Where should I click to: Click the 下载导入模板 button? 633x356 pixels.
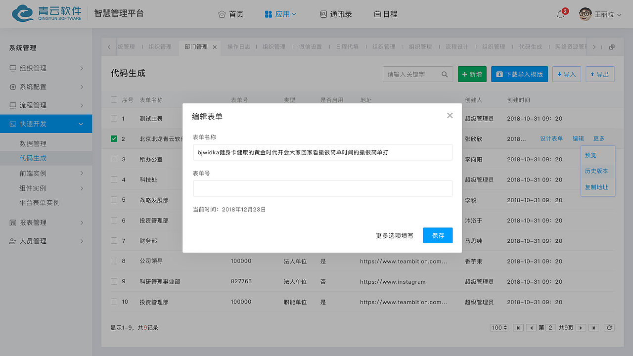[519, 74]
